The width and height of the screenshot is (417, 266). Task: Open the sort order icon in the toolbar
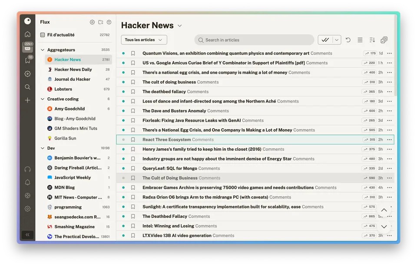click(x=372, y=40)
